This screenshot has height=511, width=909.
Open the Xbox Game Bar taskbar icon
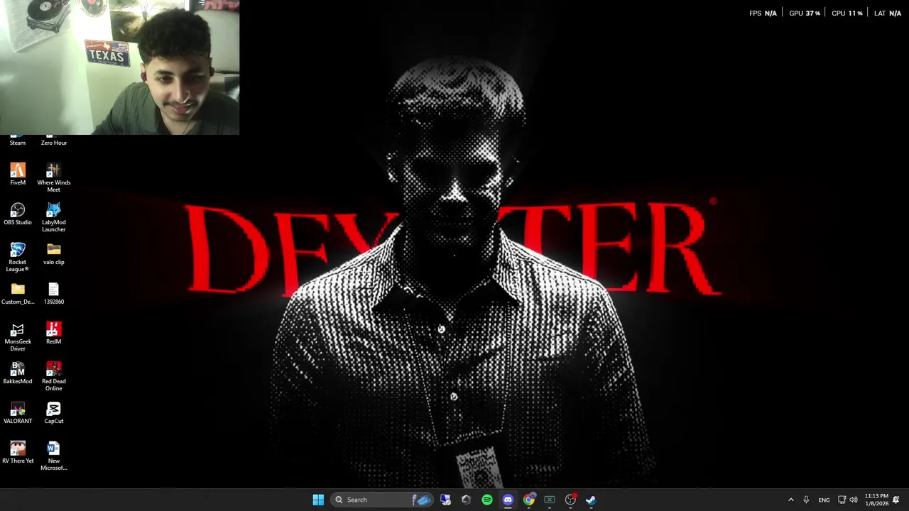pyautogui.click(x=550, y=500)
